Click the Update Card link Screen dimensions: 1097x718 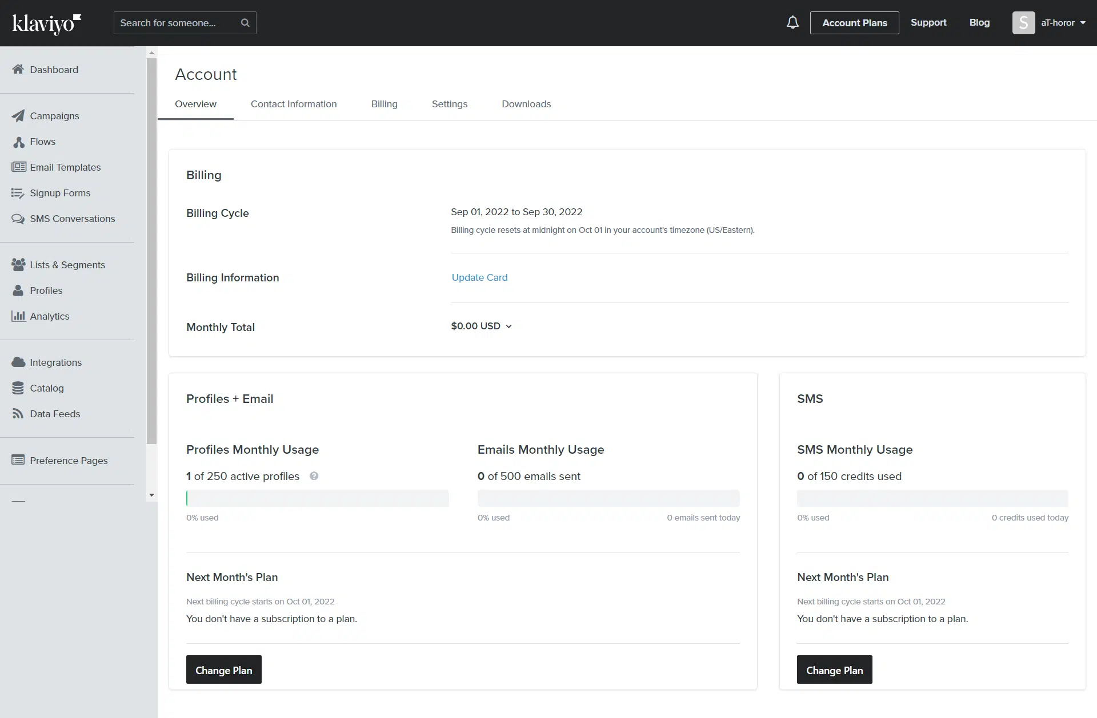click(479, 277)
